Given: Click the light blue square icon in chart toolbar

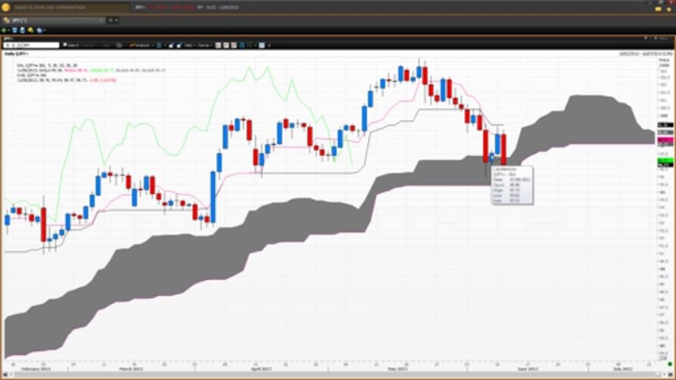Looking at the screenshot, I should click(x=262, y=45).
